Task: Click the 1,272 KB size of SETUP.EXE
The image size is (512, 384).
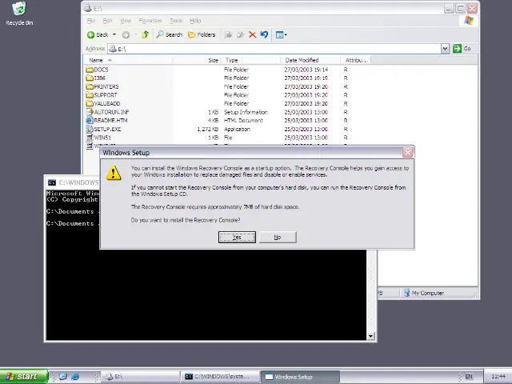Action: (x=208, y=129)
